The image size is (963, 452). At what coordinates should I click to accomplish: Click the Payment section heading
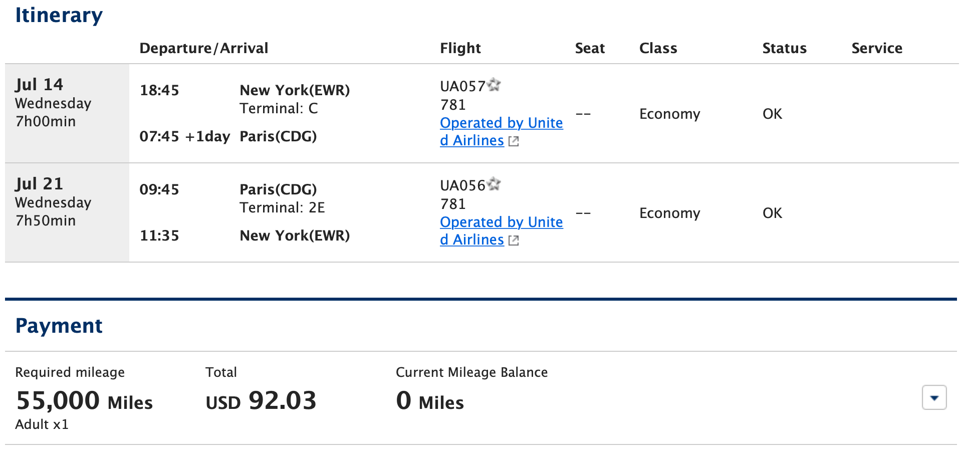(x=59, y=326)
